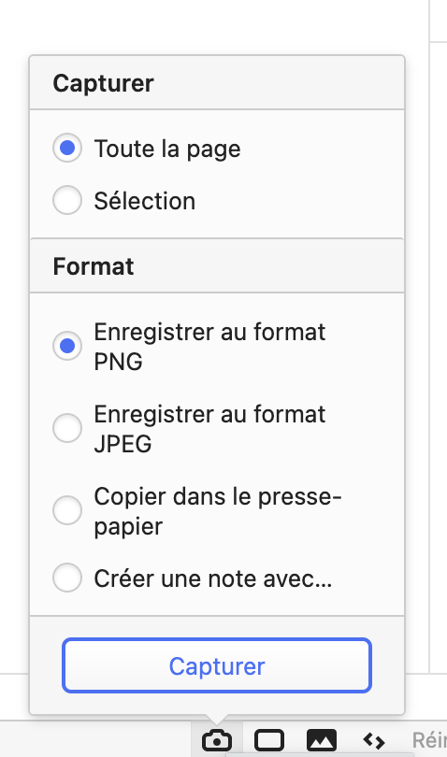Toggle the image loading mountain icon

[x=322, y=740]
